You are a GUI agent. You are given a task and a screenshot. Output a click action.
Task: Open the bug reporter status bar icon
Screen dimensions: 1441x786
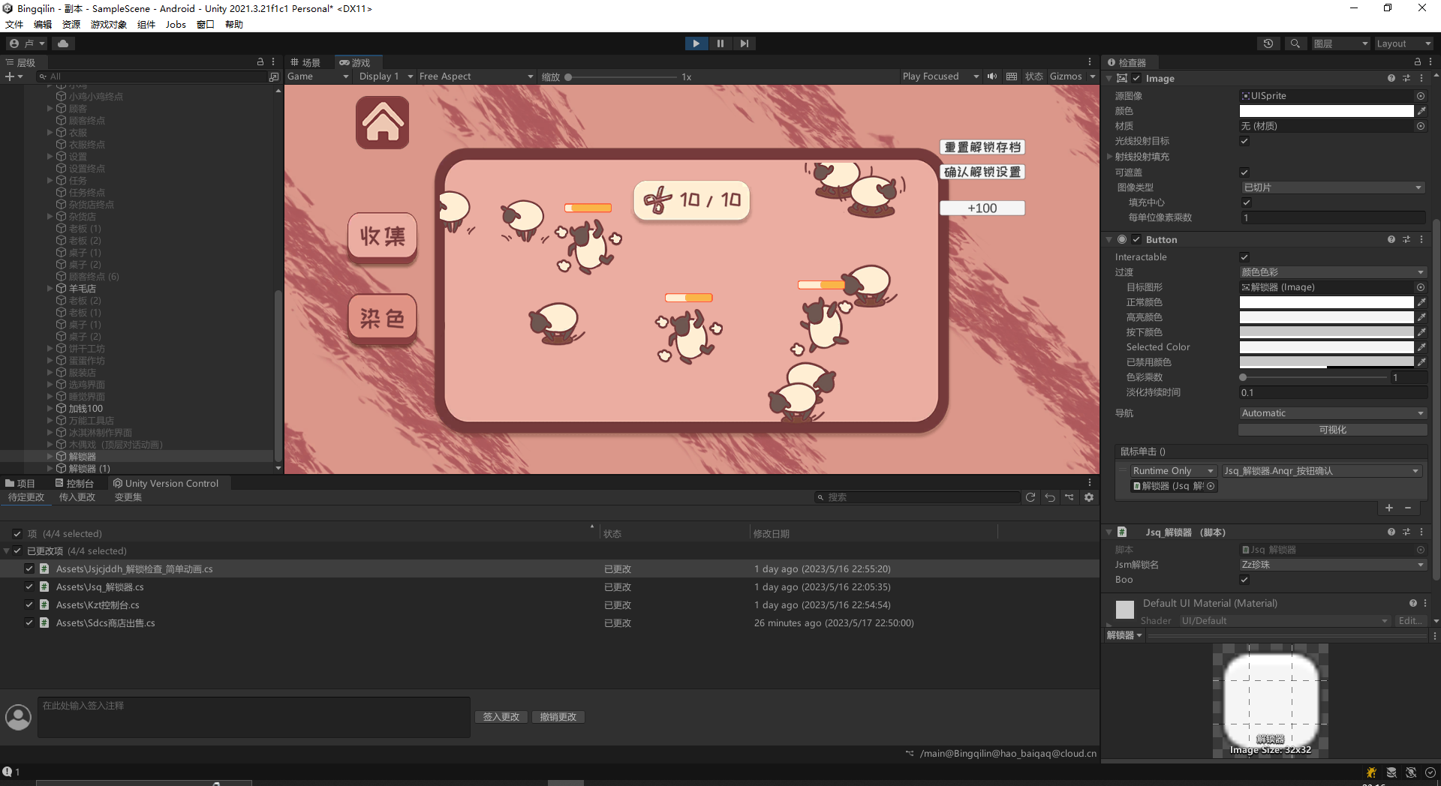pyautogui.click(x=1371, y=772)
